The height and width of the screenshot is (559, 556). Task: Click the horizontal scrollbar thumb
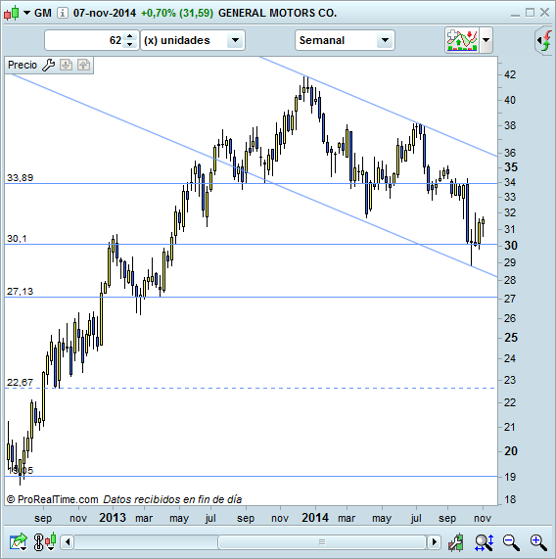coord(322,542)
